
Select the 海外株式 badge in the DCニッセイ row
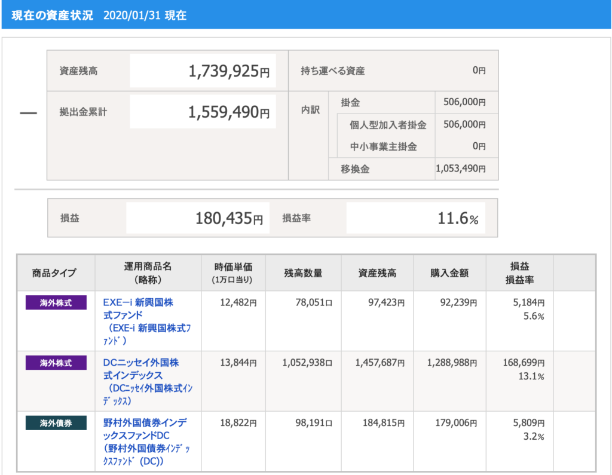point(56,363)
